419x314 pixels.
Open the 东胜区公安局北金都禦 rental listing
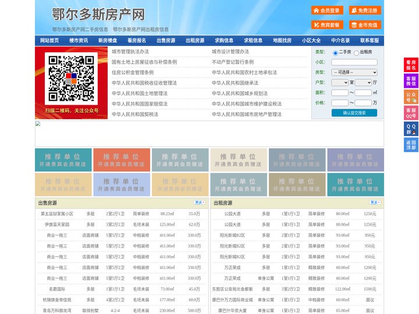[232, 289]
